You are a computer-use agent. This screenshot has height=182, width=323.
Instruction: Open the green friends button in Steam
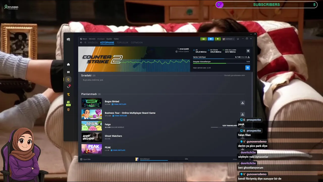pyautogui.click(x=203, y=39)
